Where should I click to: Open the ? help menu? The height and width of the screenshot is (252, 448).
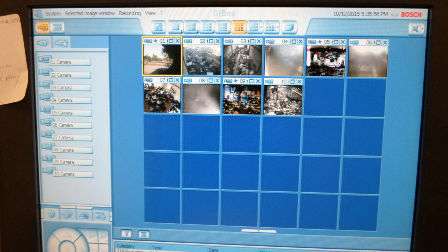[x=161, y=13]
